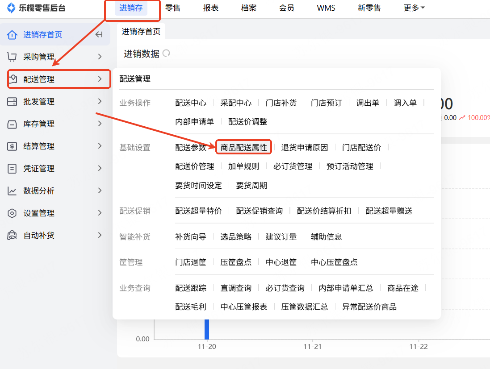This screenshot has height=369, width=490.
Task: Expand the 采购管理 chevron
Action: tap(100, 57)
